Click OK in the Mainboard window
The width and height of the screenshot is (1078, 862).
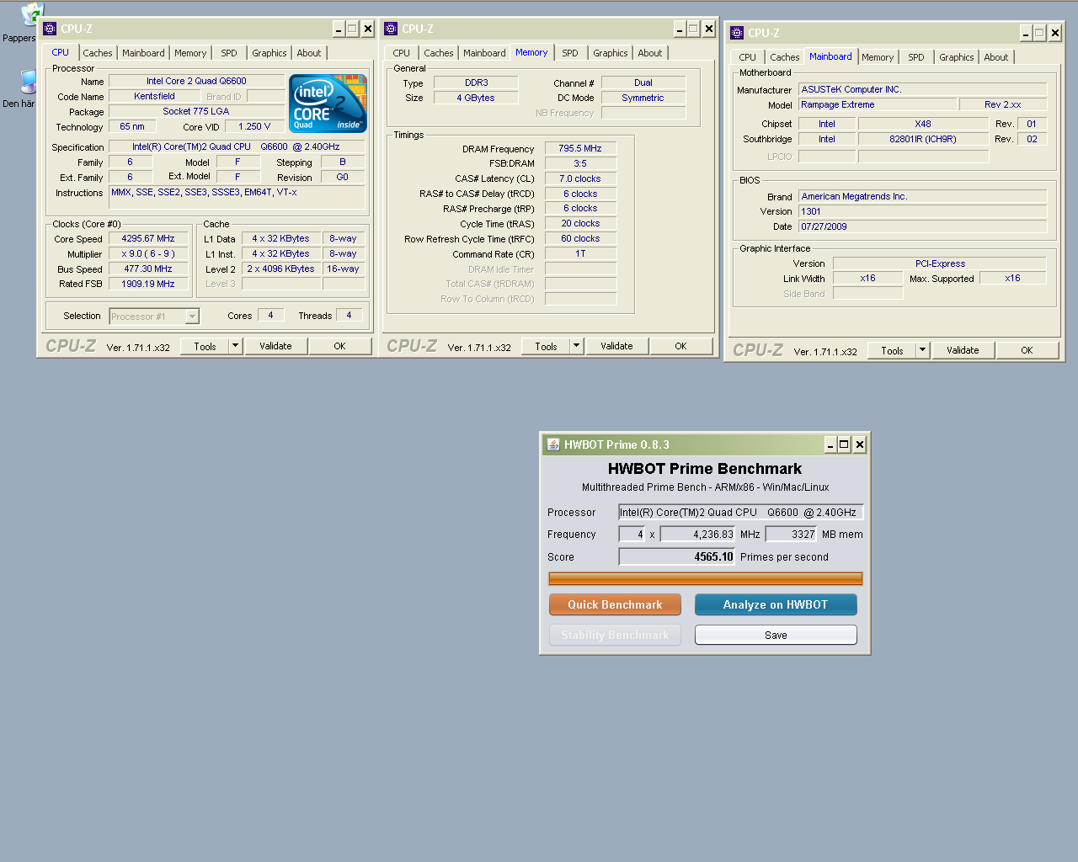[1027, 350]
